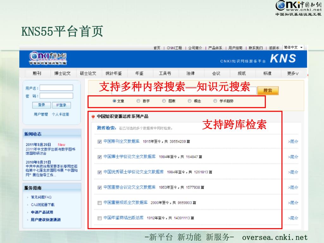Select the 文章 radio button

(114, 101)
